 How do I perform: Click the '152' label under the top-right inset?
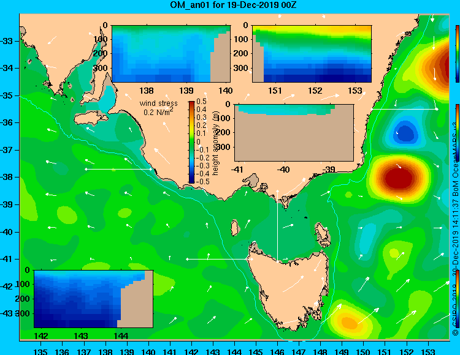[x=315, y=91]
